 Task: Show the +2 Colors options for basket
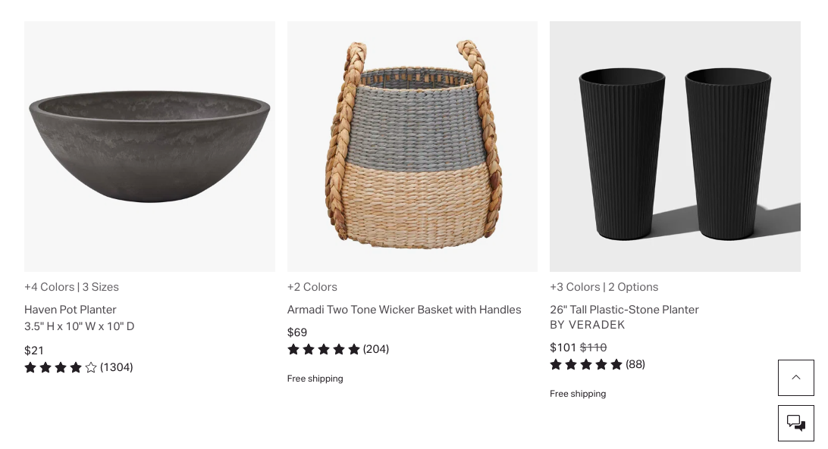[x=312, y=287]
